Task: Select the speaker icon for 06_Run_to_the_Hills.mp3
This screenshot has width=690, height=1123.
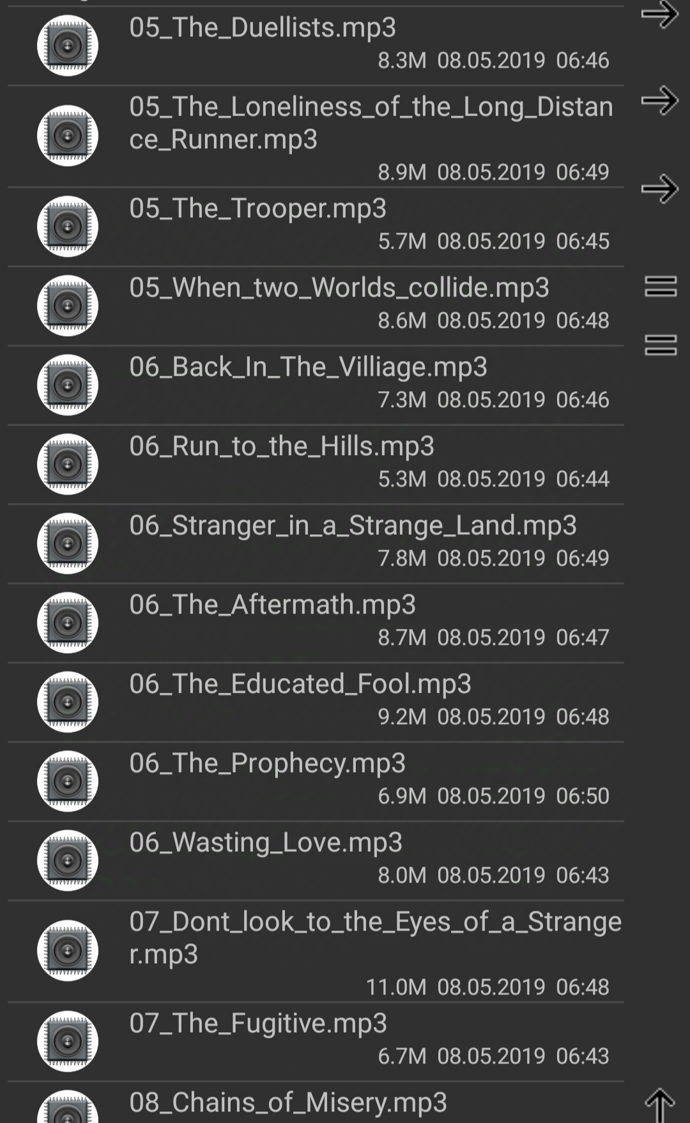Action: 67,465
